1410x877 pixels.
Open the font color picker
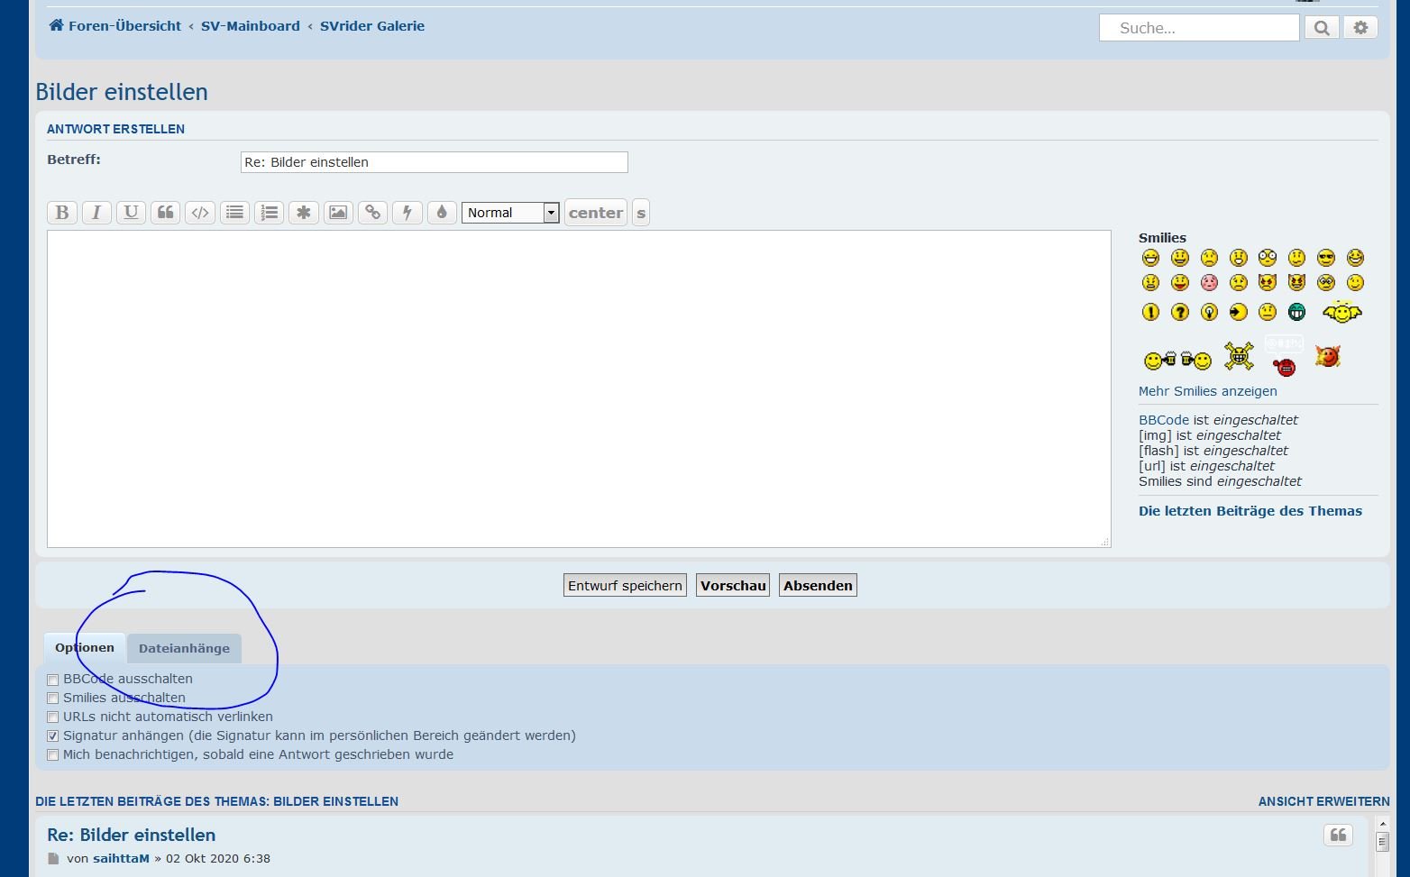coord(442,213)
